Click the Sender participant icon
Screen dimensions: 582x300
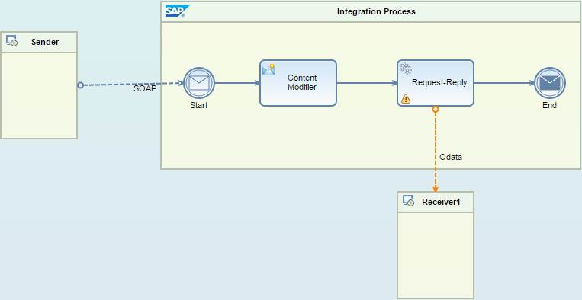coord(11,41)
